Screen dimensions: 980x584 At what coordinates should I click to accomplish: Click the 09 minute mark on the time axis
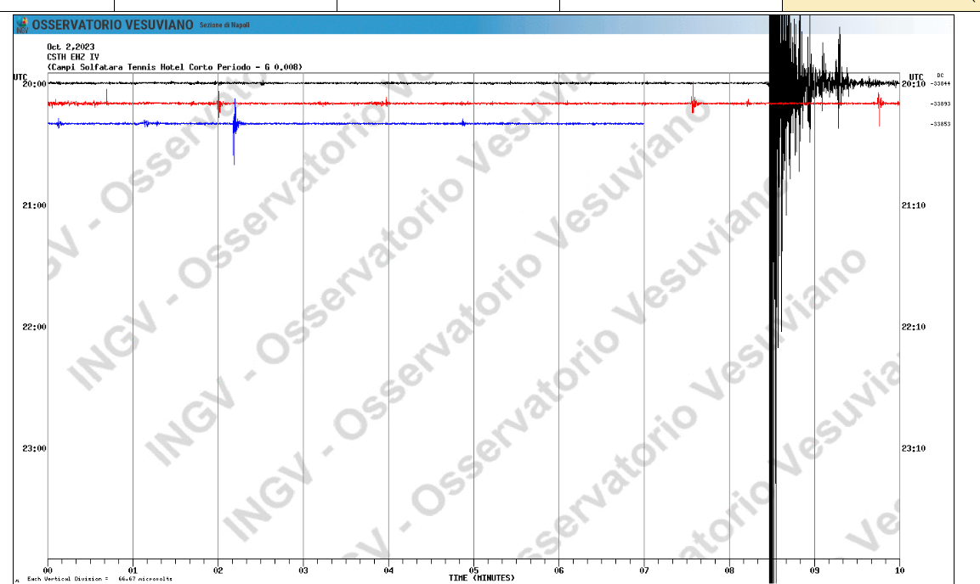(x=814, y=570)
